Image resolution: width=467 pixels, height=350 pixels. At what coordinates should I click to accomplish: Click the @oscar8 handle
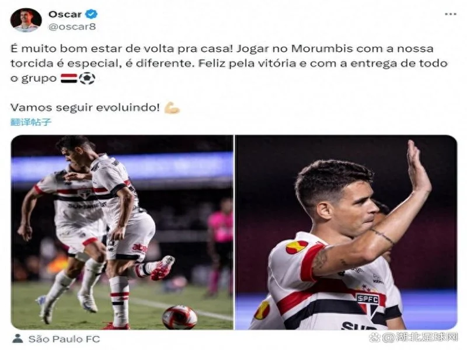tap(72, 26)
